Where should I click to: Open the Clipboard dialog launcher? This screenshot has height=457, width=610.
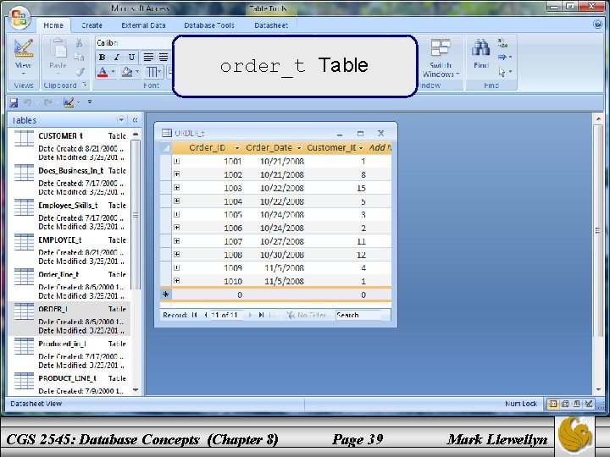point(85,85)
